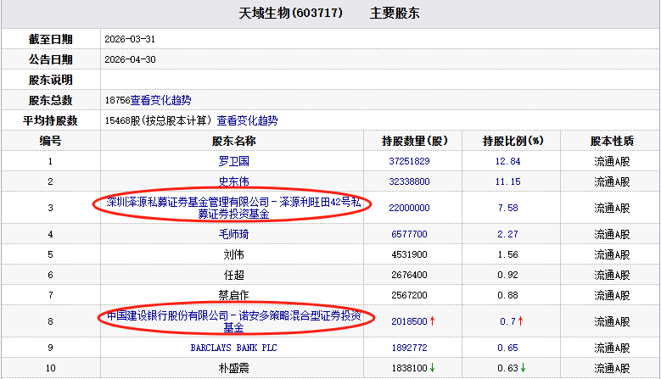Screen dimensions: 661x379
Task: Click the 股东名称 column header
Action: click(x=233, y=141)
